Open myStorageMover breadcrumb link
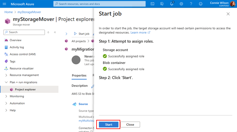This screenshot has height=132, width=237. pos(29,12)
